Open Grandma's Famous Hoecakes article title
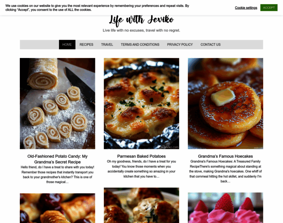Viewport: 283px width, 223px height. click(225, 156)
